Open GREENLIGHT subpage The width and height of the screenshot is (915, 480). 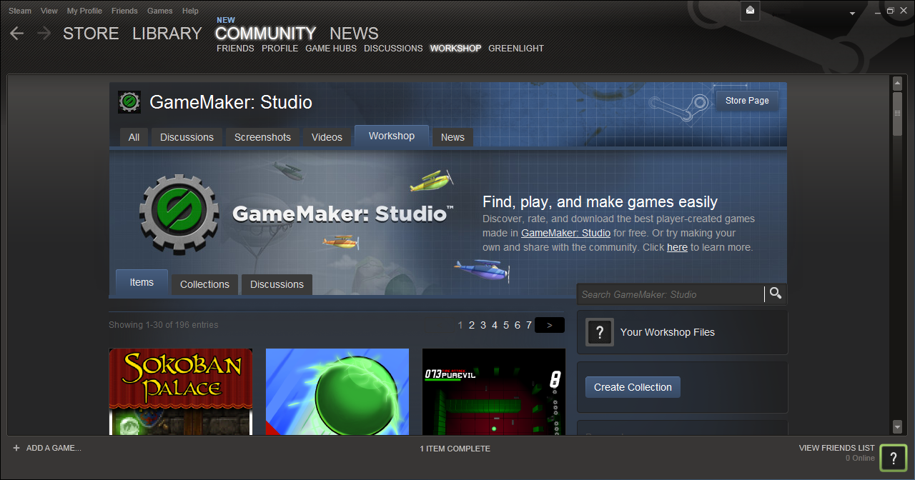516,49
